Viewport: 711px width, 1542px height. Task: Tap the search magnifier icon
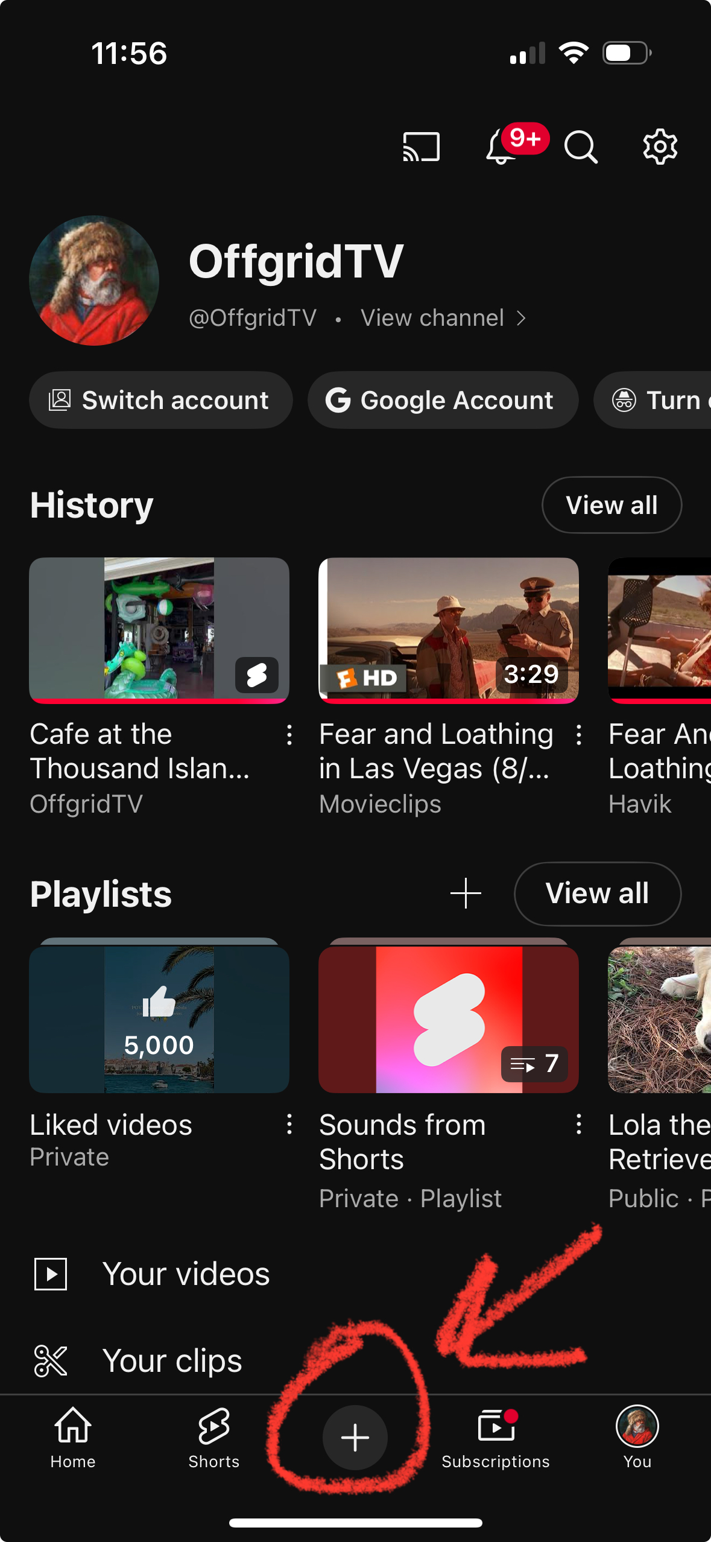coord(580,147)
